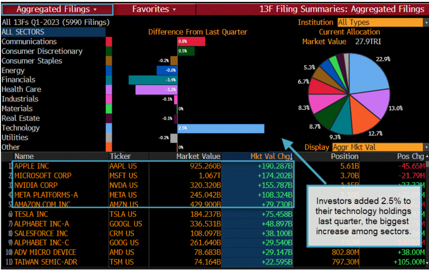429x270 pixels.
Task: Select the Materials sector
Action: [x=17, y=109]
